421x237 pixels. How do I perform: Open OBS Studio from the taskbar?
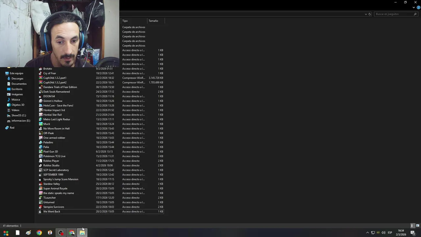[61, 233]
